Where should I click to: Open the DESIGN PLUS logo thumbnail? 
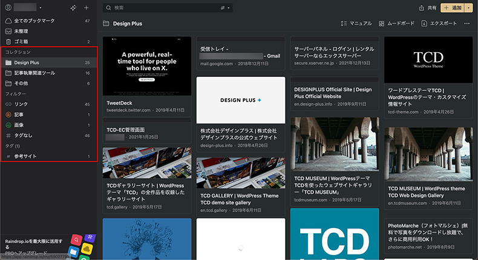(241, 100)
